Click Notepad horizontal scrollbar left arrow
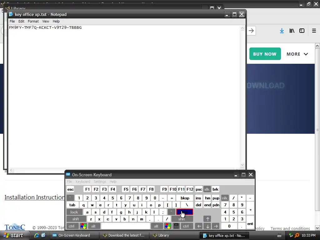Image resolution: width=320 pixels, height=240 pixels. coord(11,170)
